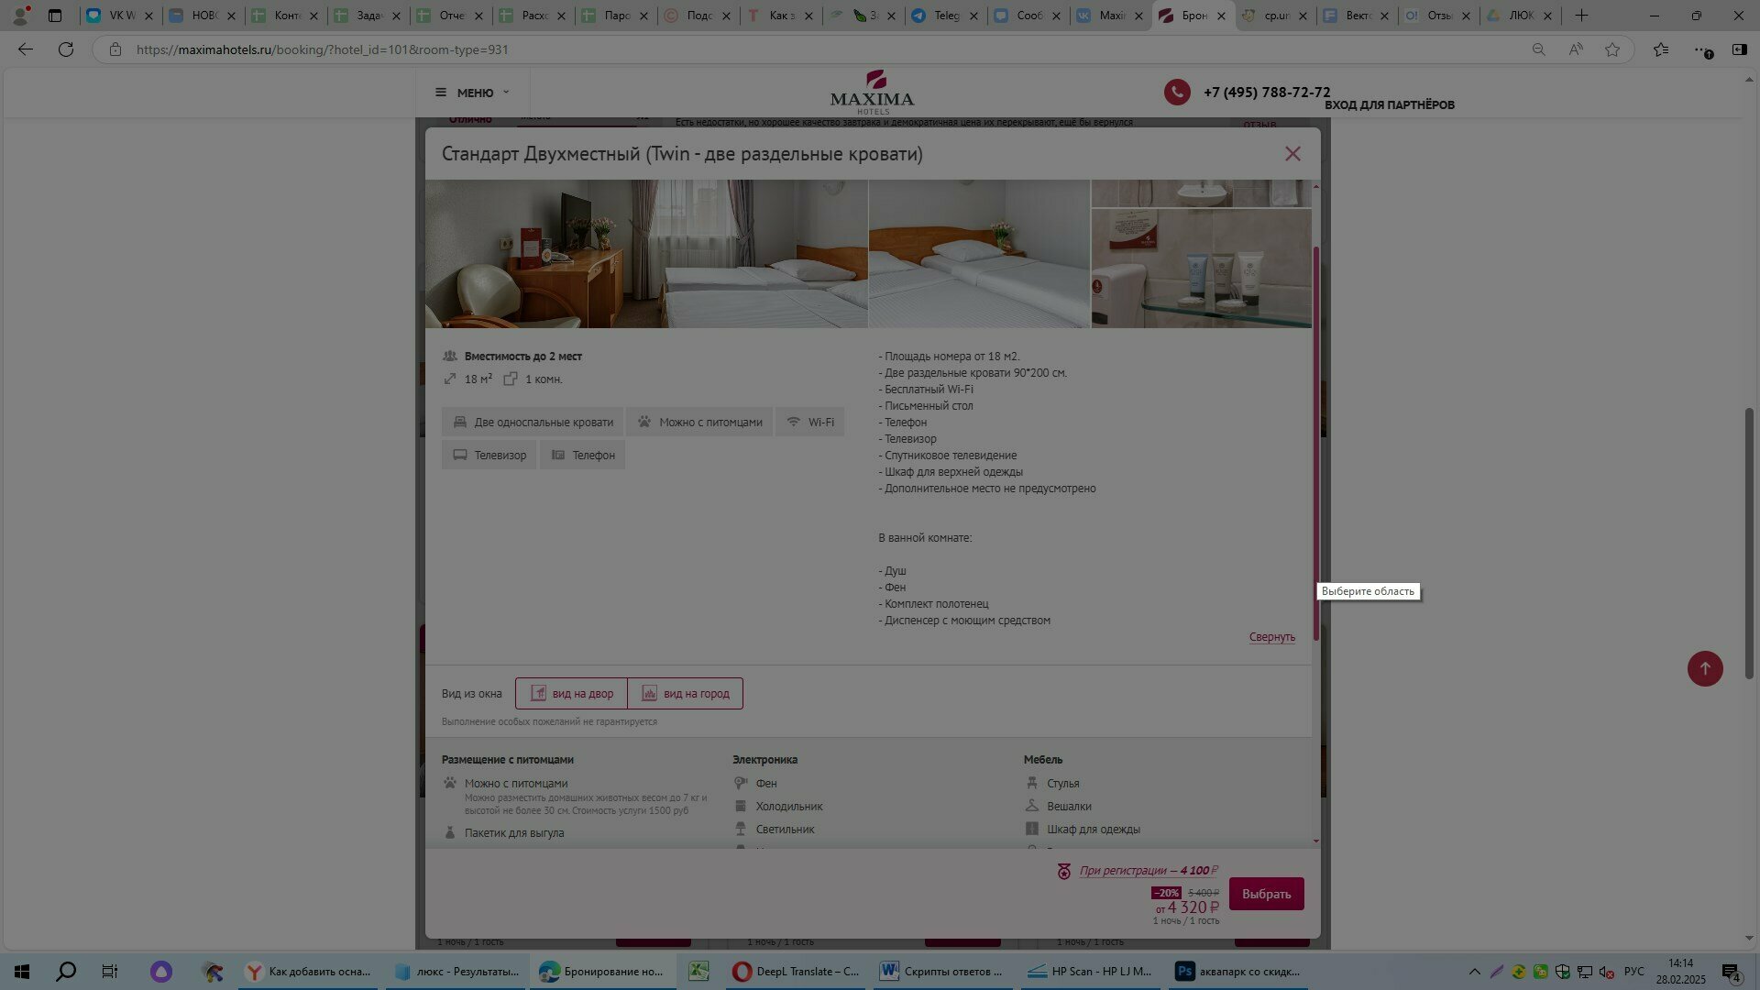This screenshot has height=990, width=1760.
Task: Open a new browser tab
Action: 1581,16
